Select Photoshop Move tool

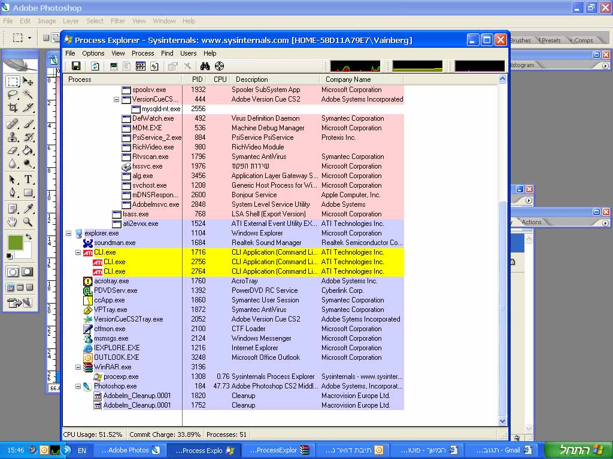(x=28, y=81)
